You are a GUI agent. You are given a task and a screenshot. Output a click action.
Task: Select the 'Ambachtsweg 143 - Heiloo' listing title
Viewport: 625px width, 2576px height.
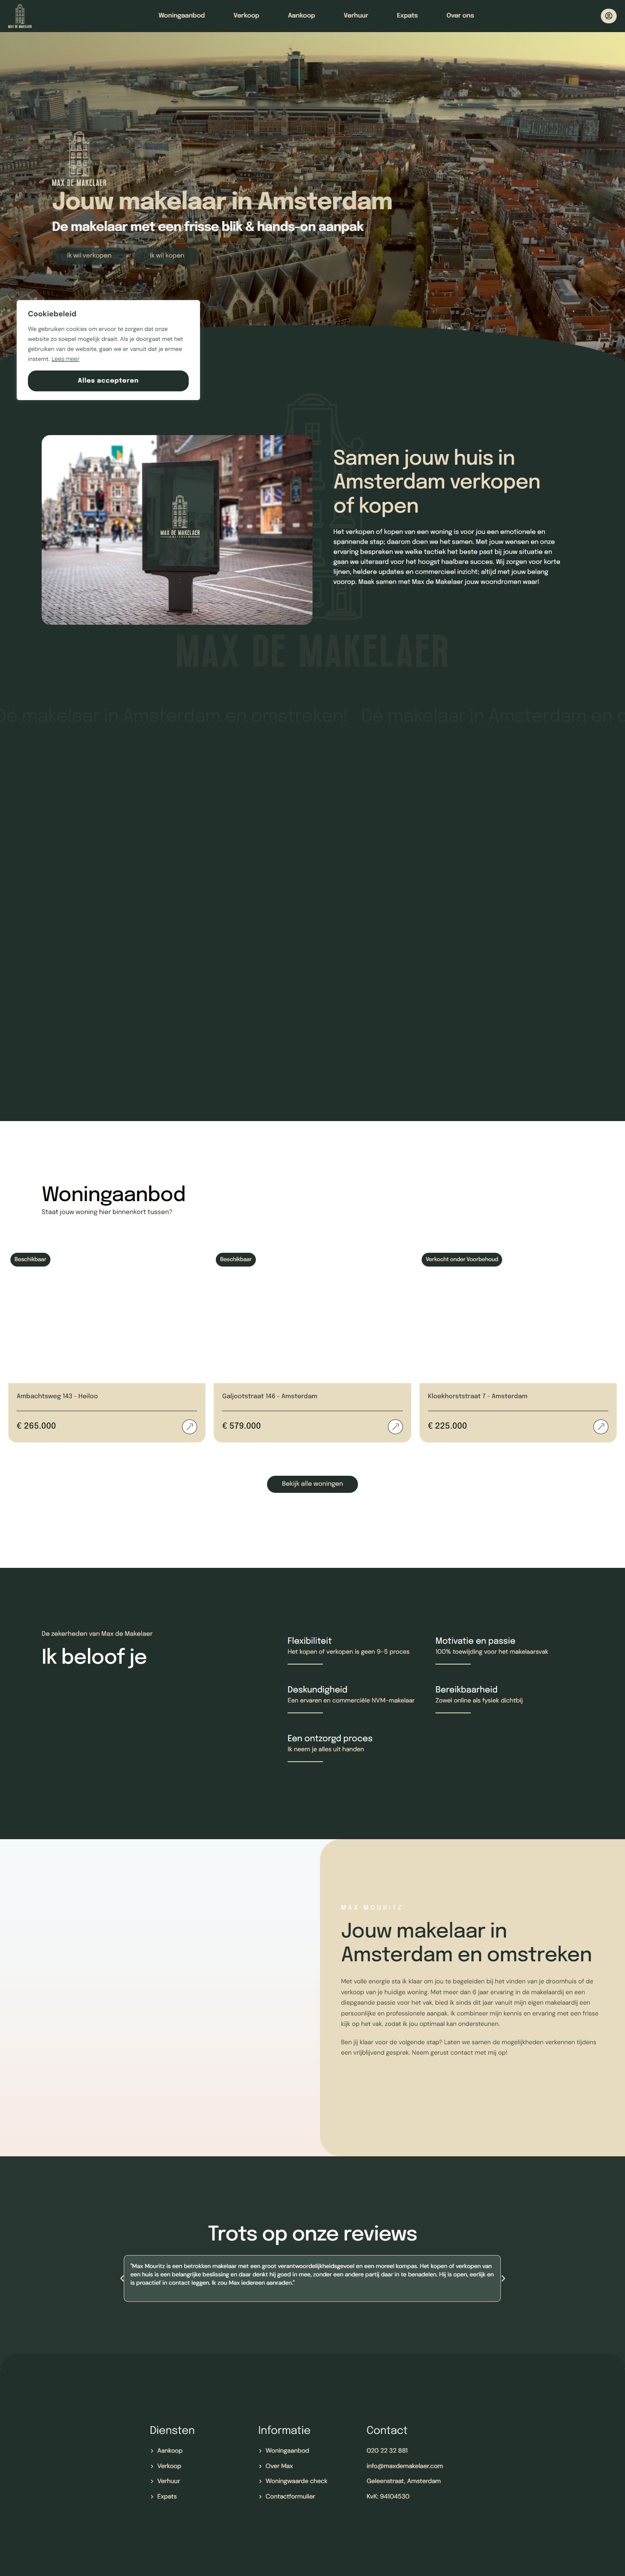[x=57, y=1396]
